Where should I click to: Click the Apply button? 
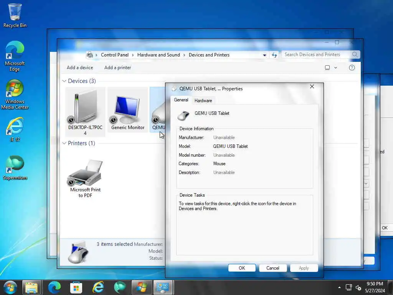click(304, 268)
